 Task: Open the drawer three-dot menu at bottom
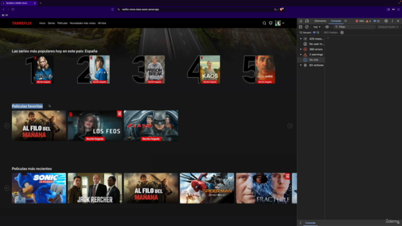(300, 223)
